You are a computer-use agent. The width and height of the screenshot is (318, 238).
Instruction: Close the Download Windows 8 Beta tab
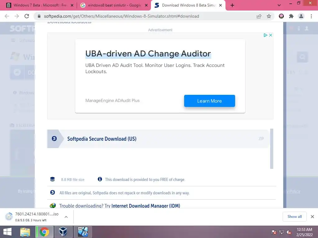pos(220,5)
